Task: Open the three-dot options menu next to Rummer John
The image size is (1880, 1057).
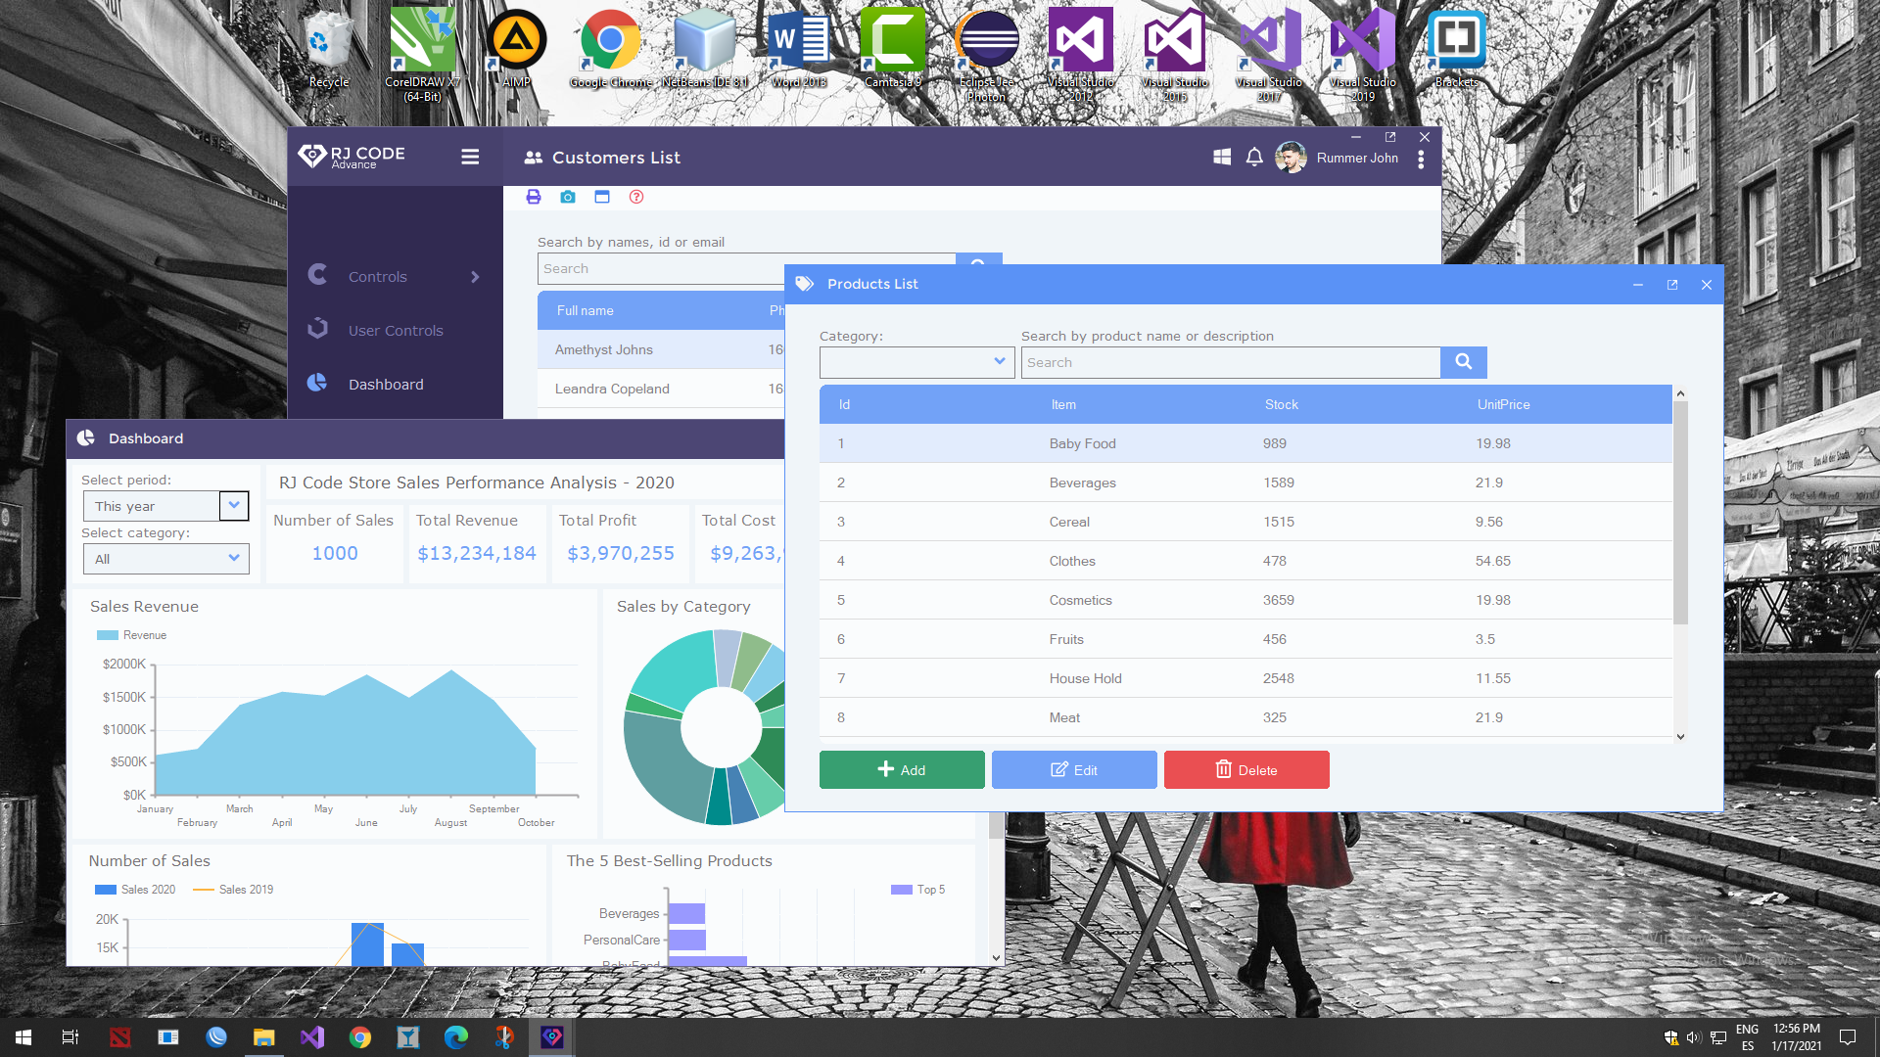Action: [x=1421, y=158]
